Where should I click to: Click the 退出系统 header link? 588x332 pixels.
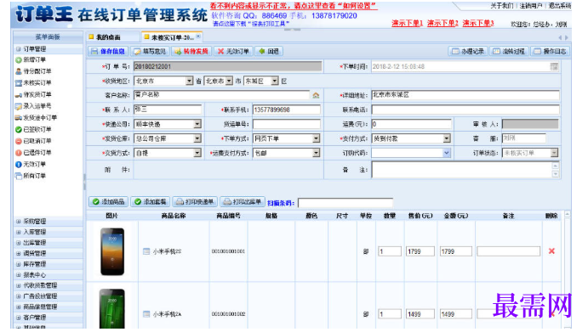(x=560, y=6)
